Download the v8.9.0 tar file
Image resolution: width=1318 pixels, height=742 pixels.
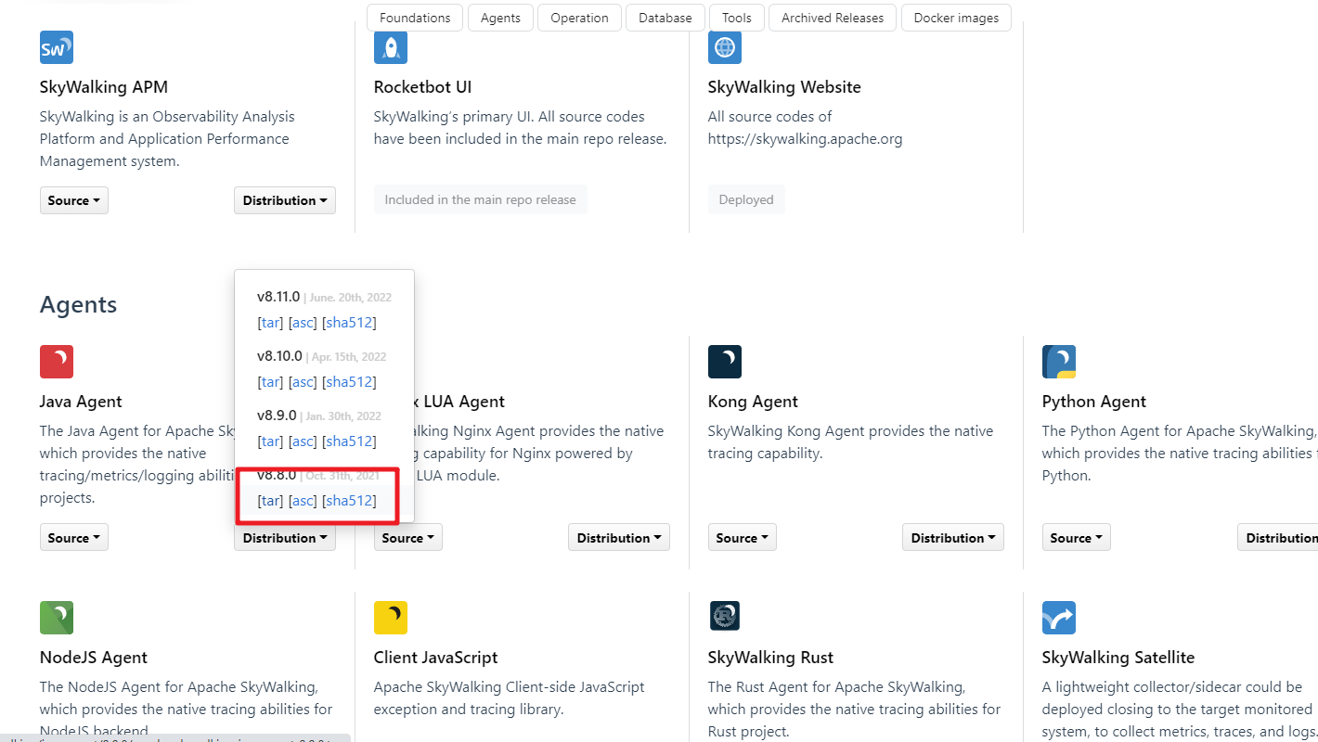click(270, 441)
